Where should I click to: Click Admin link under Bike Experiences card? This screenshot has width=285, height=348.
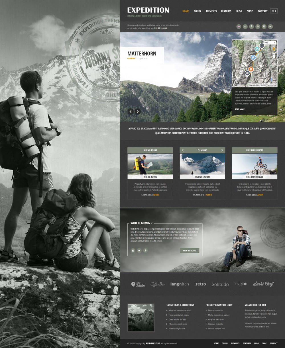coord(260,195)
